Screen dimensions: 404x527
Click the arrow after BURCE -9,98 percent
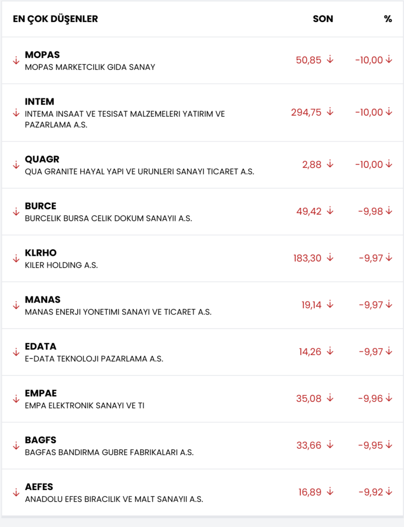[389, 210]
